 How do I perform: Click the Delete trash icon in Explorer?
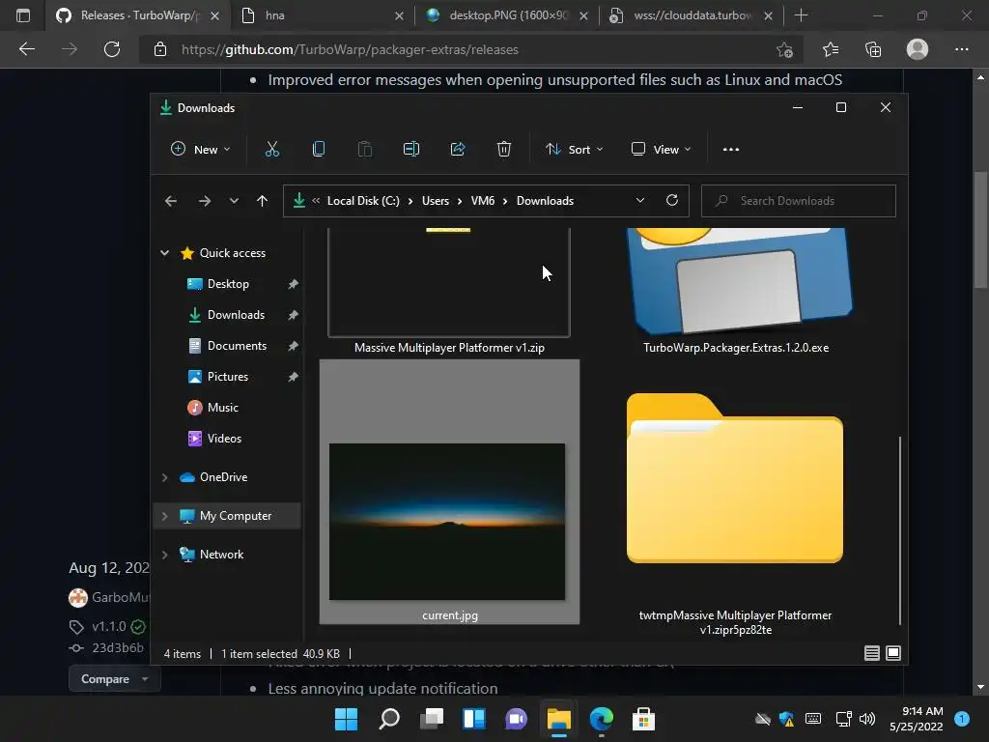pyautogui.click(x=504, y=150)
